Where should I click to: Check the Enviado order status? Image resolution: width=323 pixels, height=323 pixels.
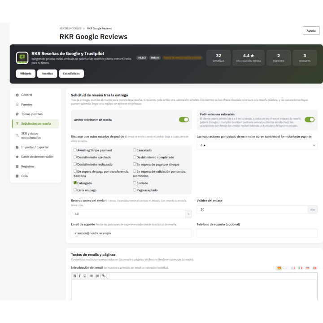134,183
